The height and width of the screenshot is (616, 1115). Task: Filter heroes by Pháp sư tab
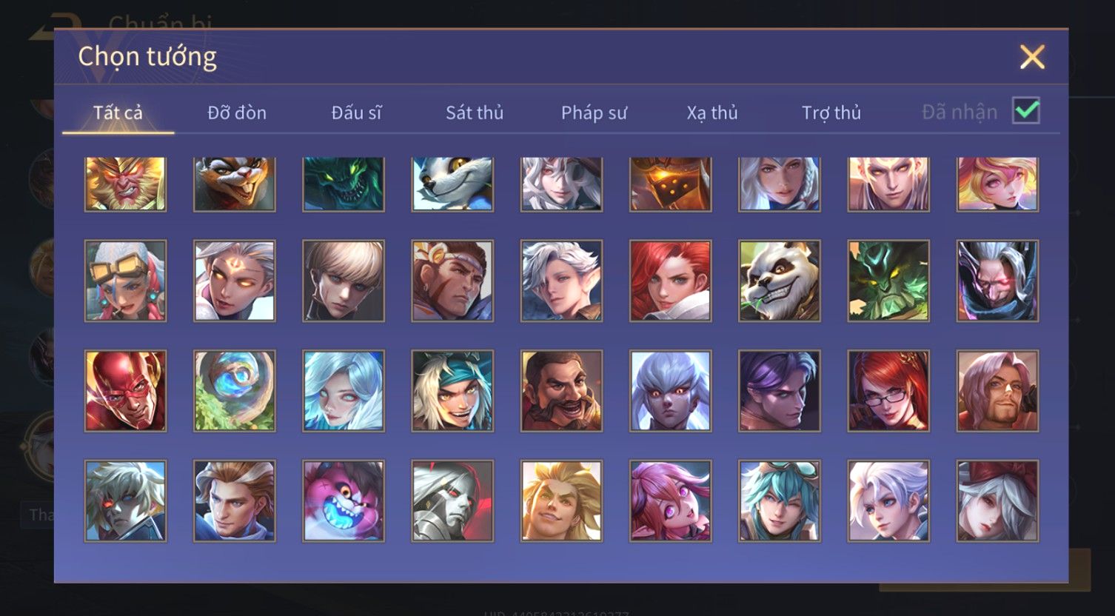point(594,113)
